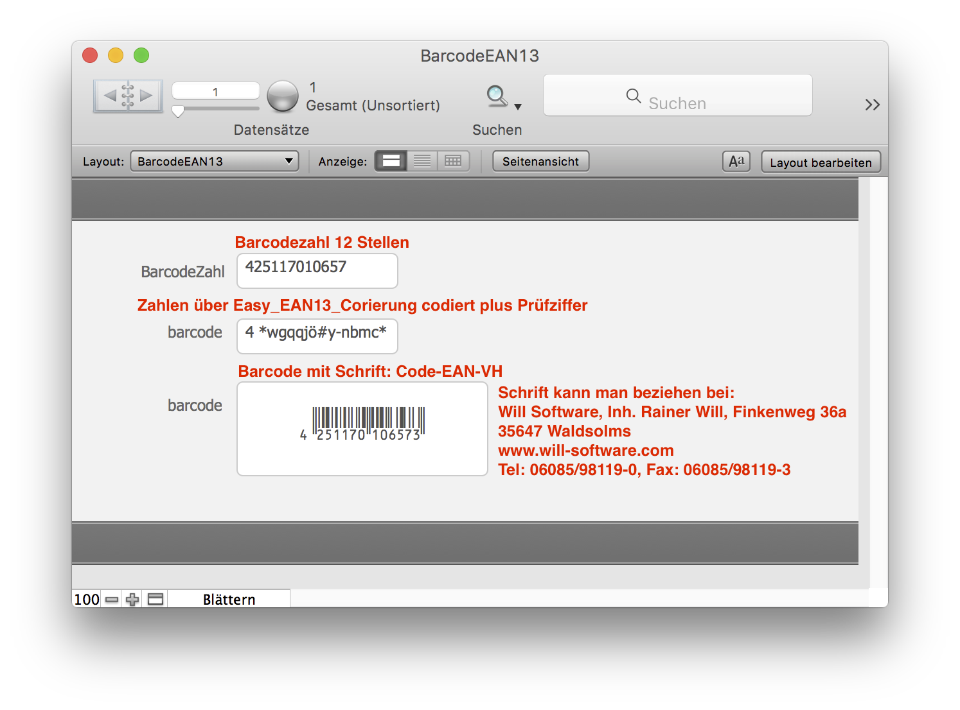Close the BarcodeEAN13 window
The image size is (960, 710).
(x=90, y=55)
